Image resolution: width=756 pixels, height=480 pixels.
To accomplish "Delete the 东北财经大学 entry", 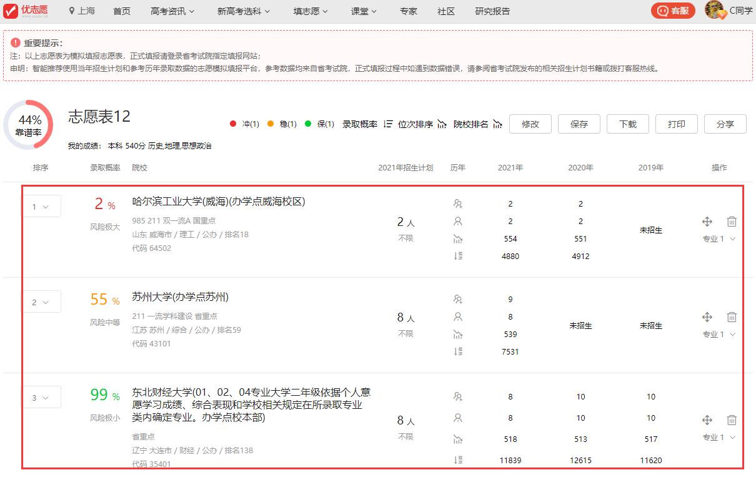I will coord(732,420).
